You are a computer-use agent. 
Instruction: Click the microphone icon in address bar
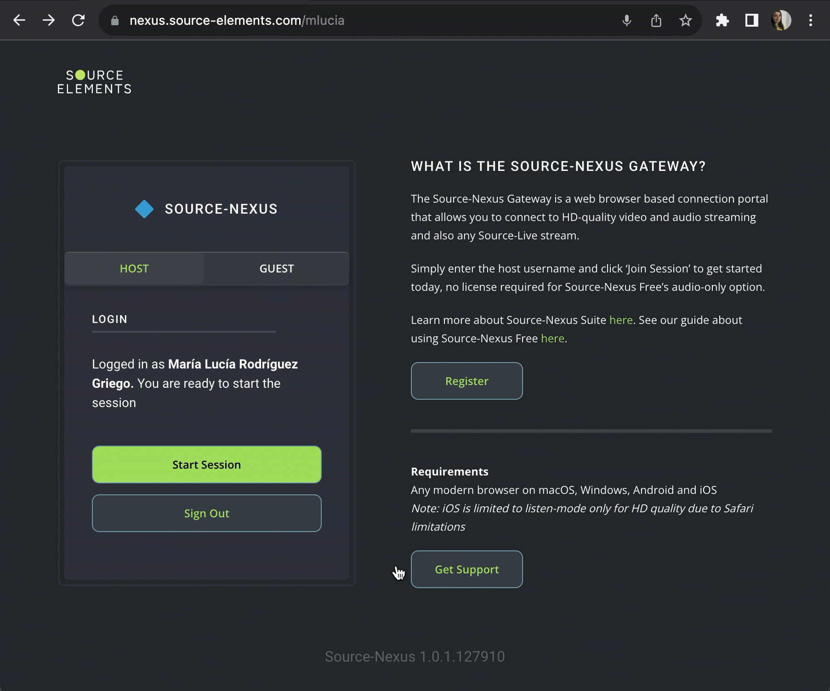(626, 21)
